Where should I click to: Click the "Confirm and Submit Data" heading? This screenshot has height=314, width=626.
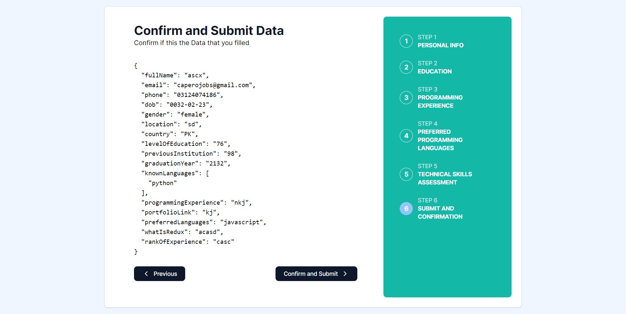point(209,31)
